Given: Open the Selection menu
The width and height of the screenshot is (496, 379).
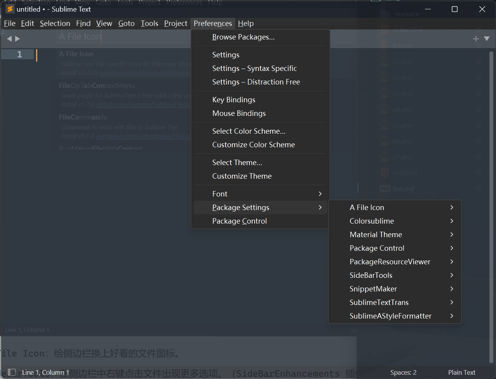Looking at the screenshot, I should coord(55,24).
